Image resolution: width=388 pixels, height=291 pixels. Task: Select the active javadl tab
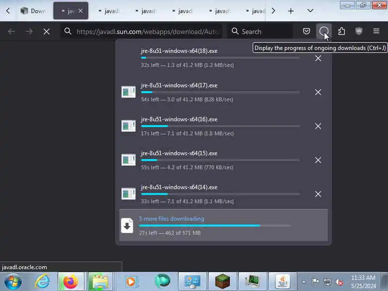(x=70, y=11)
